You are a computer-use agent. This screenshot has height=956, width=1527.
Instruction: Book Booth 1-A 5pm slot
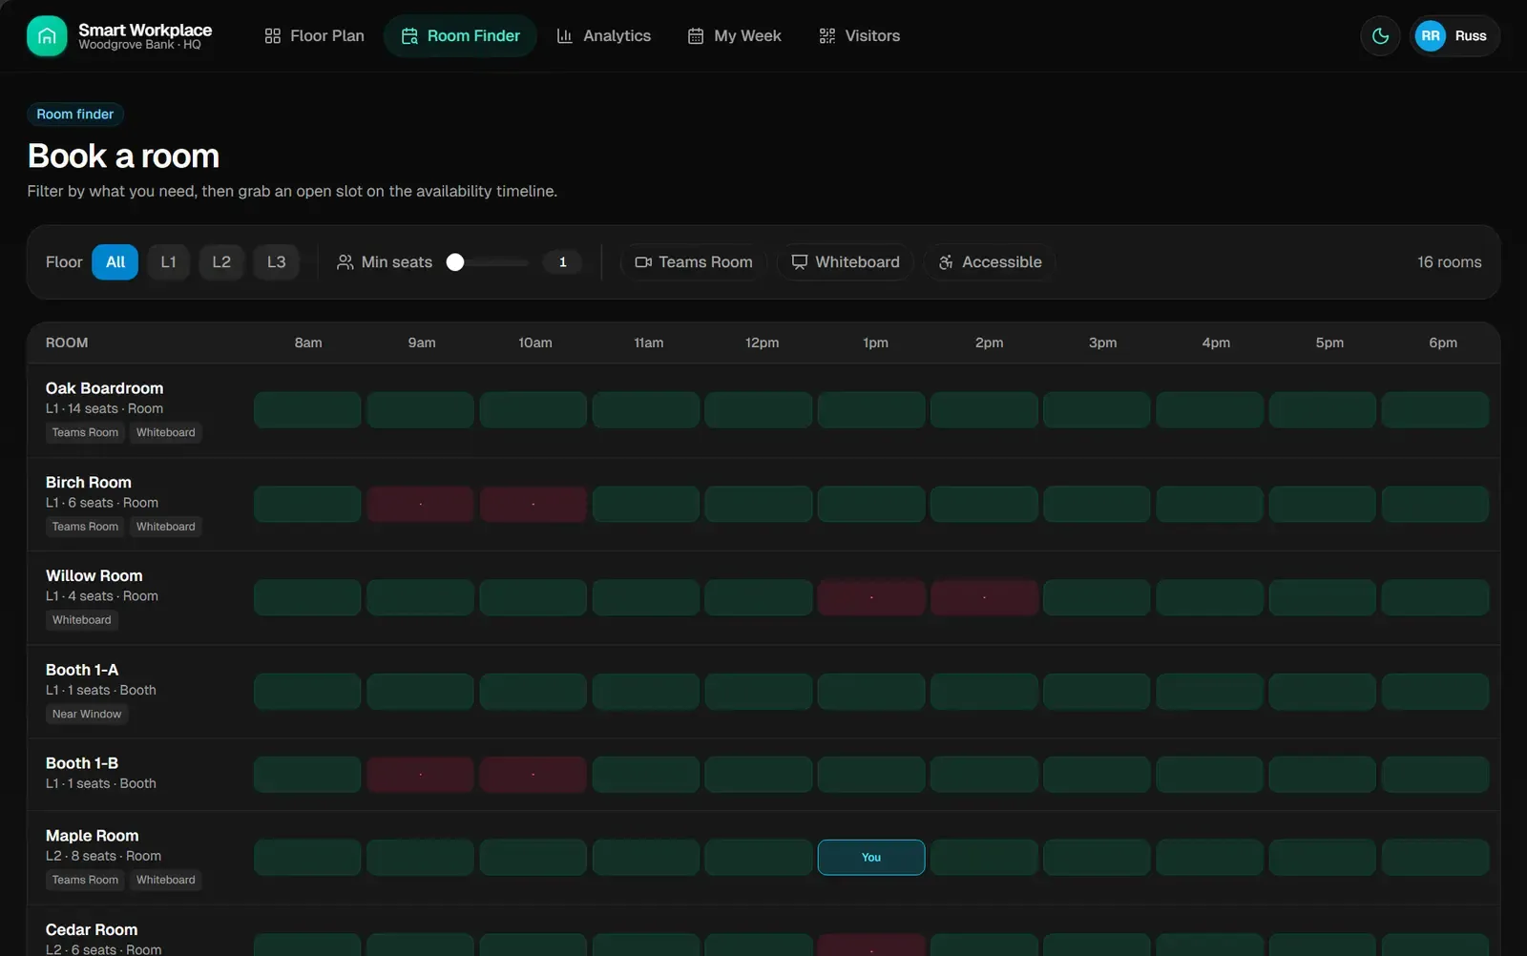pos(1323,692)
